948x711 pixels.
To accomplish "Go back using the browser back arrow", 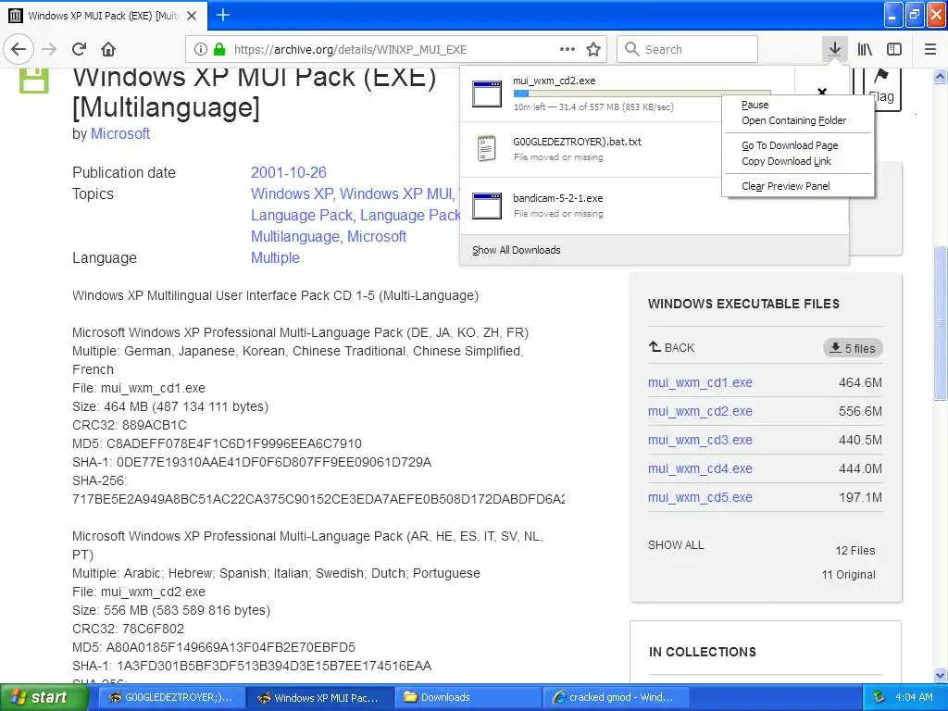I will coord(19,49).
